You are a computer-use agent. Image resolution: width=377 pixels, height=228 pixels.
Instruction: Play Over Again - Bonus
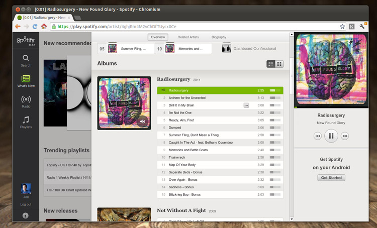point(220,180)
